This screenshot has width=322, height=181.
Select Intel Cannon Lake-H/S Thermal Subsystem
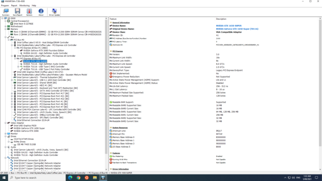(40, 77)
